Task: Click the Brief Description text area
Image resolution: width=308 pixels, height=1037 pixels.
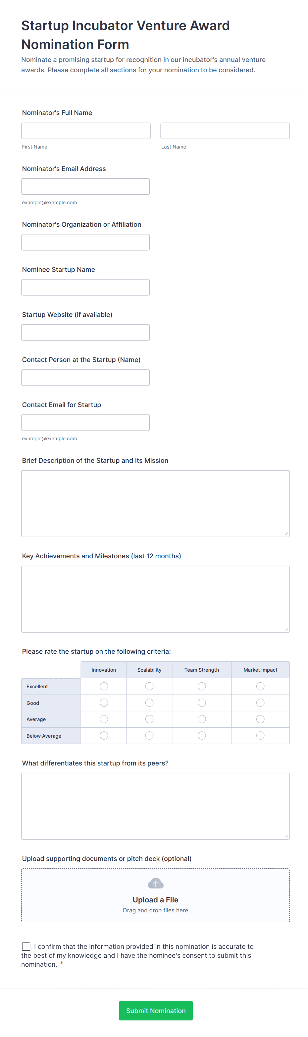Action: click(x=156, y=504)
